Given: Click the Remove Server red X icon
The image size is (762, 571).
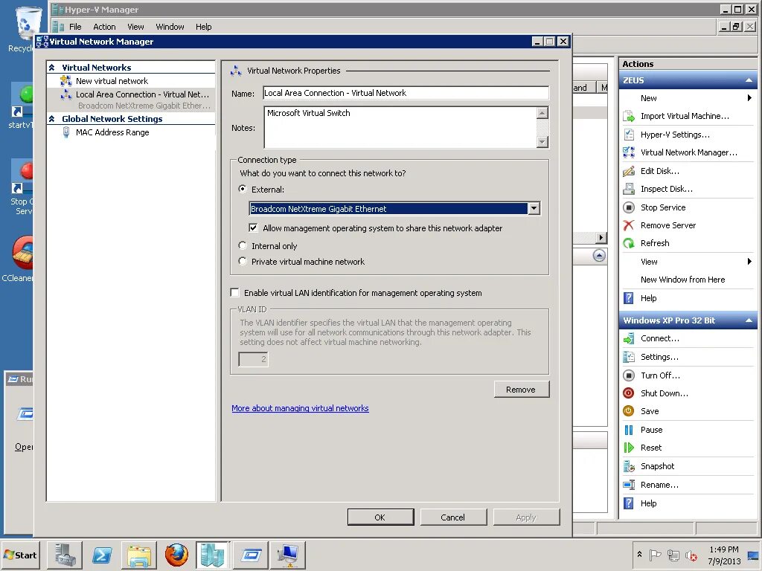Looking at the screenshot, I should tap(628, 225).
